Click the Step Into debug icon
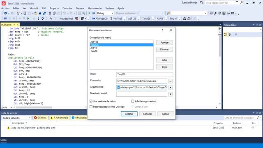Screen dimensions: 263x148 [38, 18]
